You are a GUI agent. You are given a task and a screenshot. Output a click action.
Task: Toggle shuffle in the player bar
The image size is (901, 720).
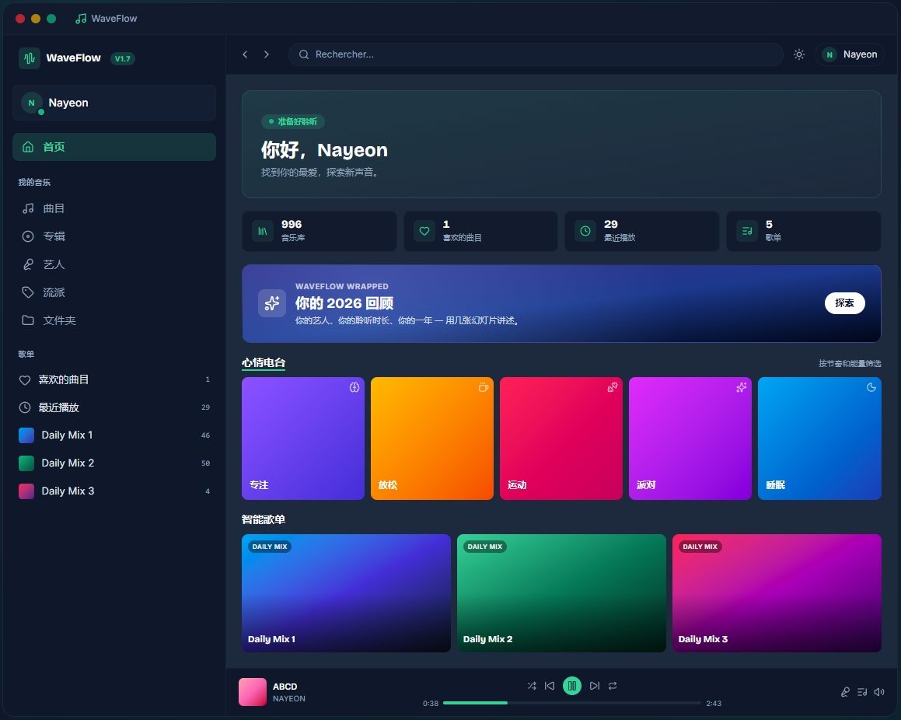(532, 686)
